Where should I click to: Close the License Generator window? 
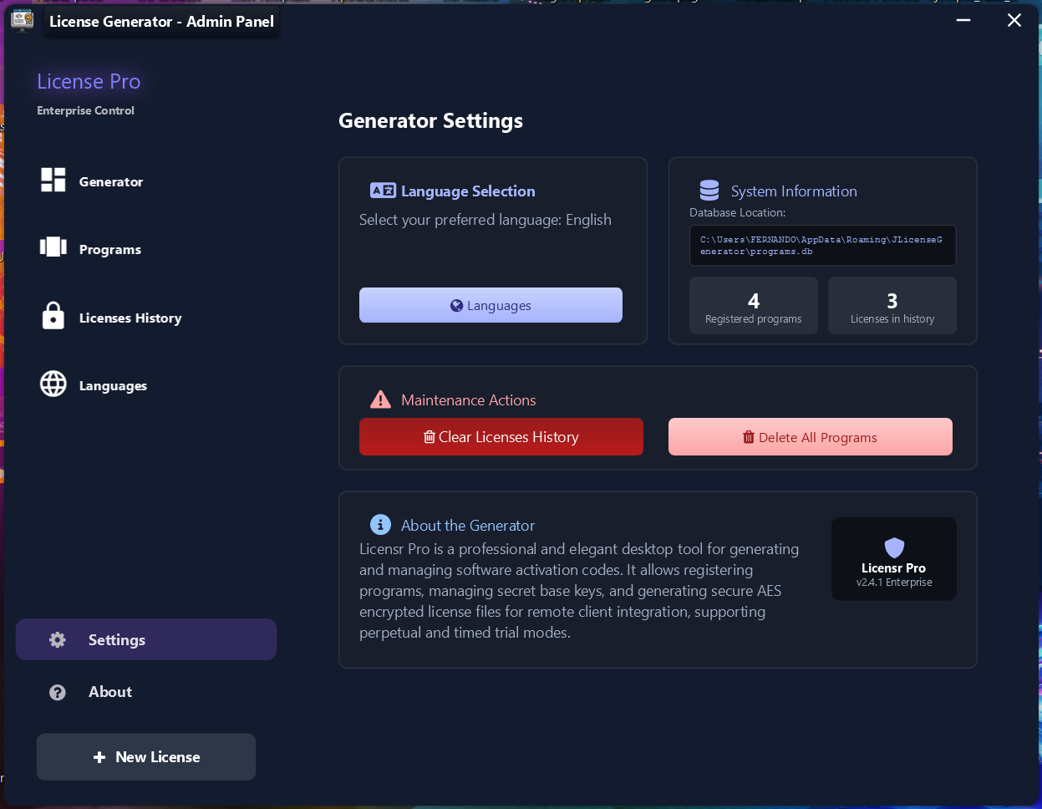point(1014,20)
